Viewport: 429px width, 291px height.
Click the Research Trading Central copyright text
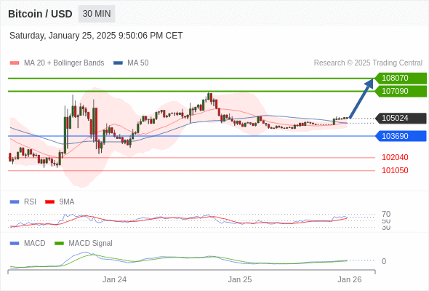coord(368,63)
